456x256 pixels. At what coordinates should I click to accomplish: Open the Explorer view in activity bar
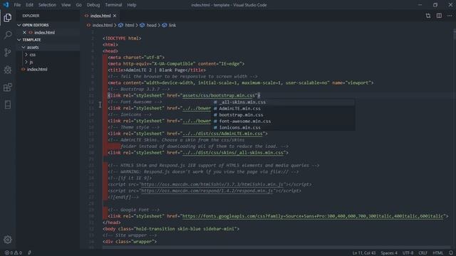(x=8, y=18)
